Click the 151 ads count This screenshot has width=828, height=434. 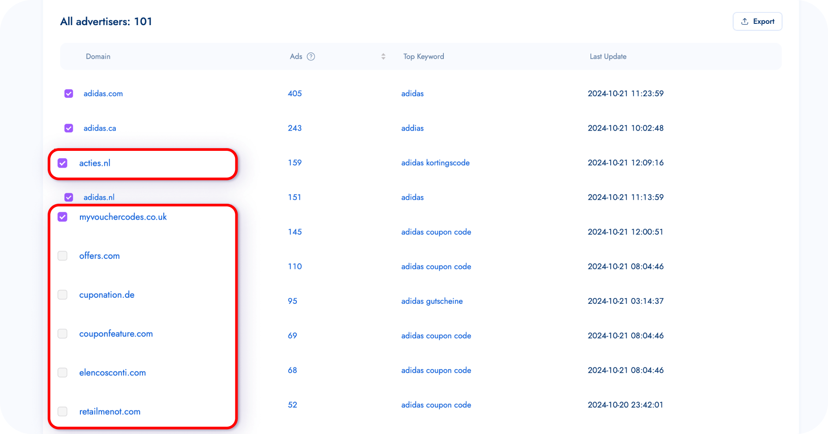[295, 197]
